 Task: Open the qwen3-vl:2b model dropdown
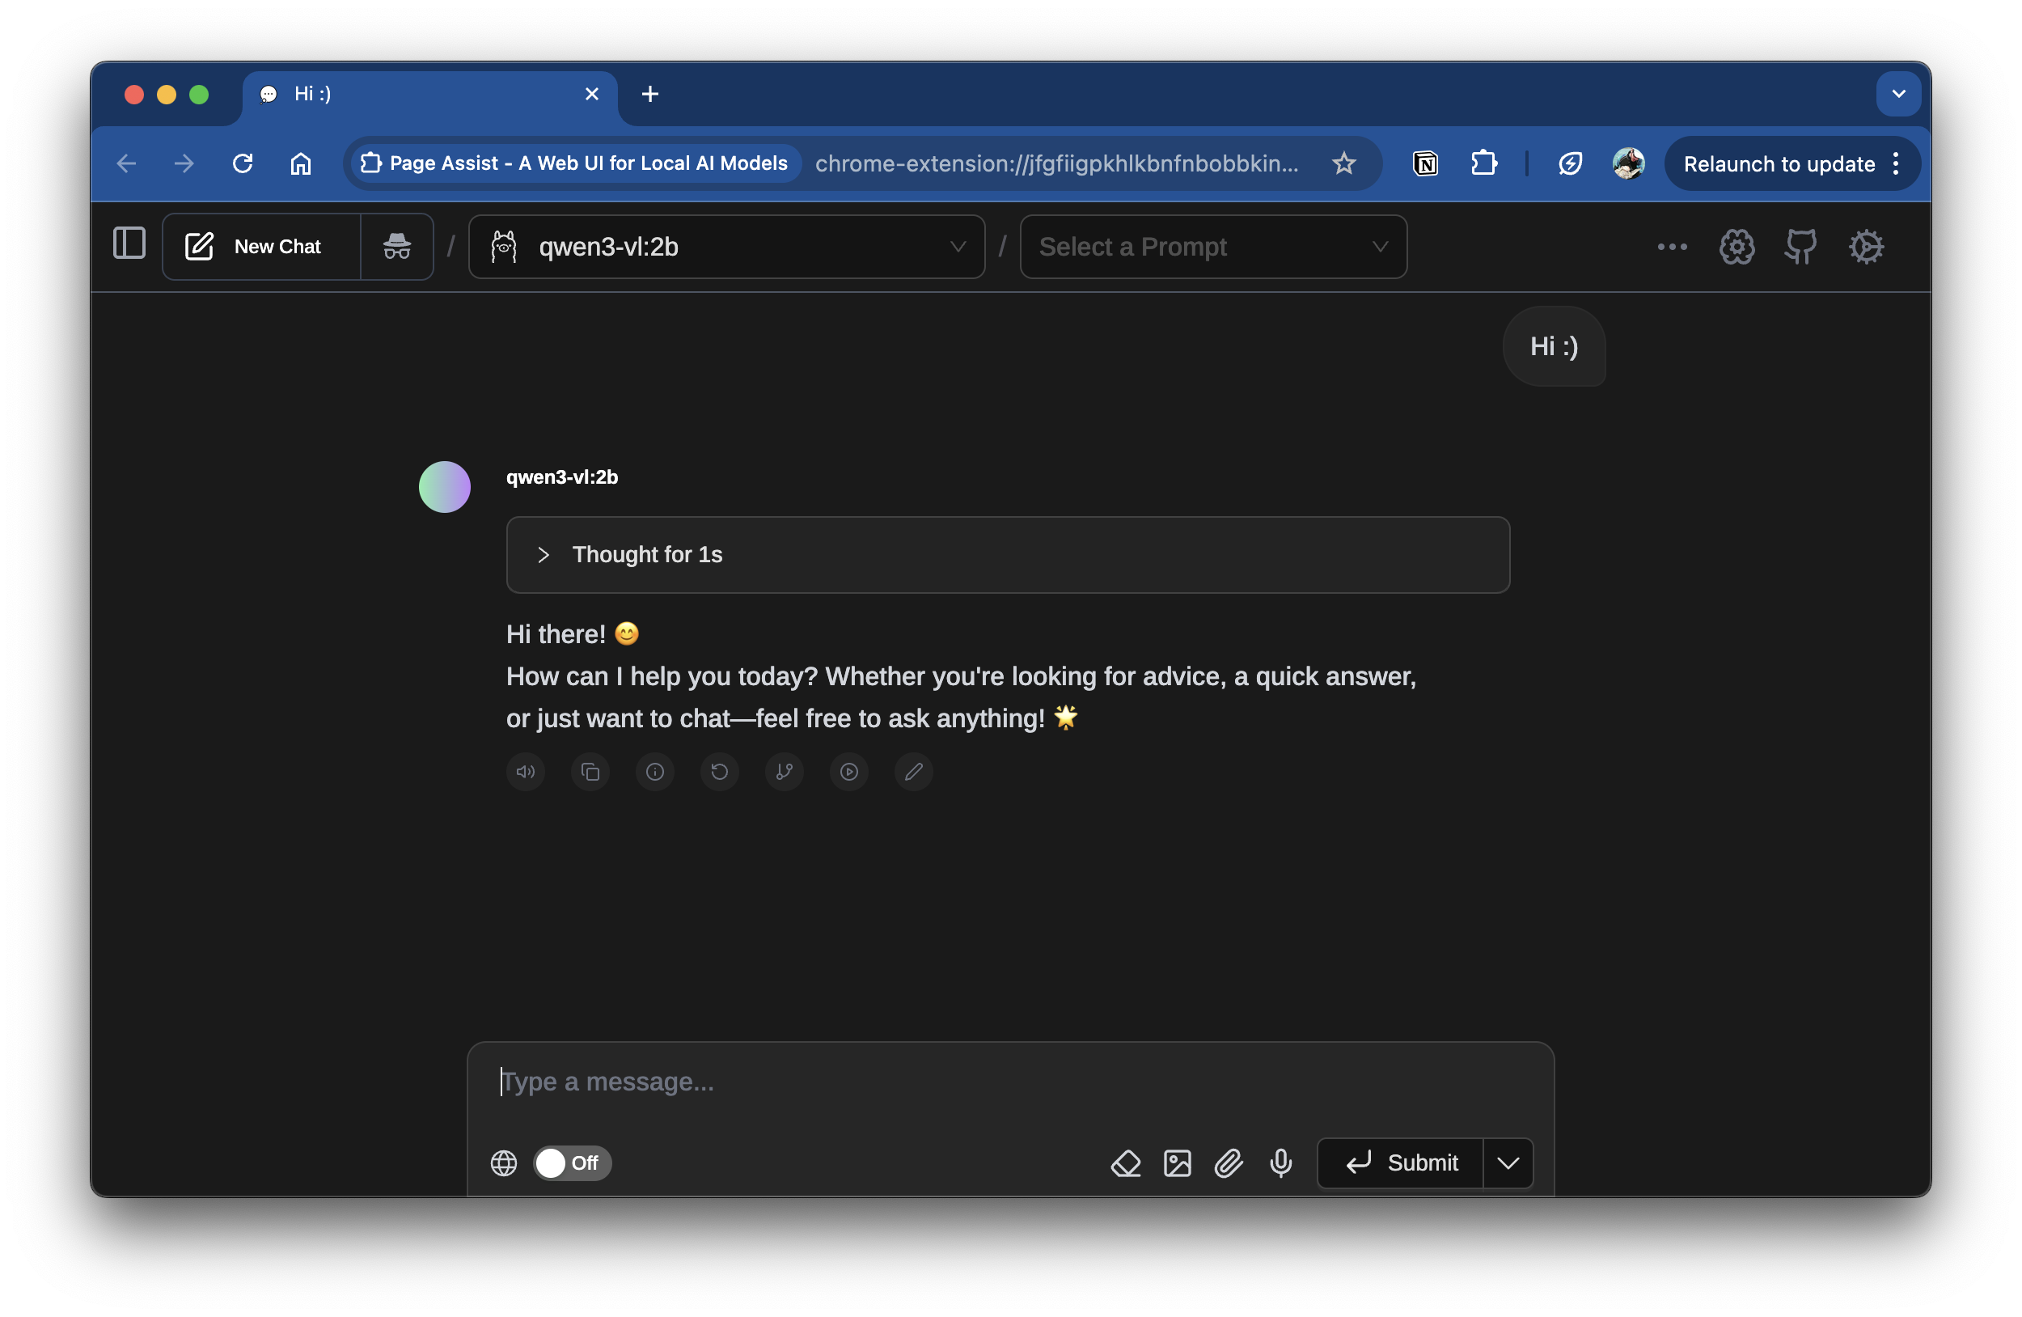pyautogui.click(x=726, y=247)
